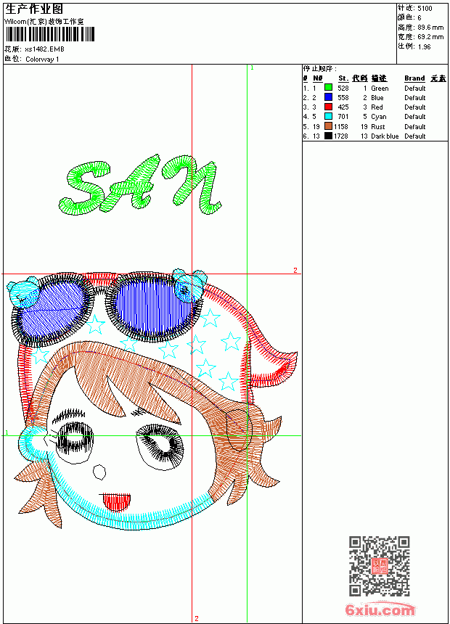The image size is (450, 624).
Task: Click the St. column header
Action: (343, 78)
